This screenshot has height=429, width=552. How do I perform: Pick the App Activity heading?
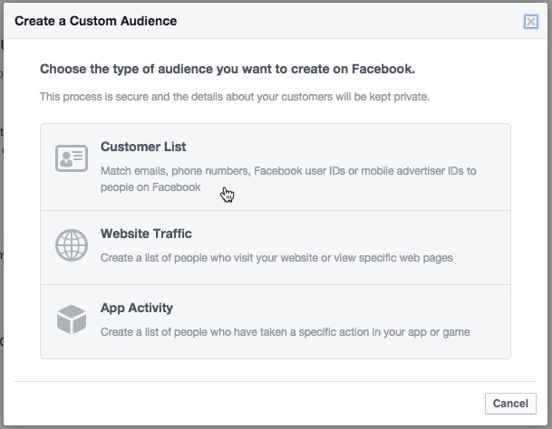[x=137, y=308]
